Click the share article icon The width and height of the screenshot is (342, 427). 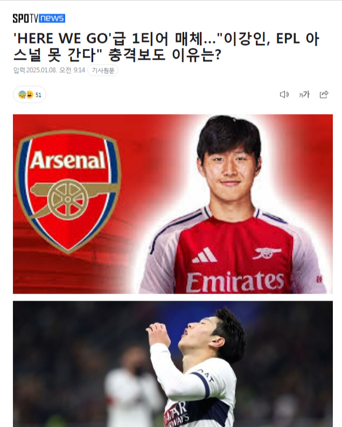324,95
